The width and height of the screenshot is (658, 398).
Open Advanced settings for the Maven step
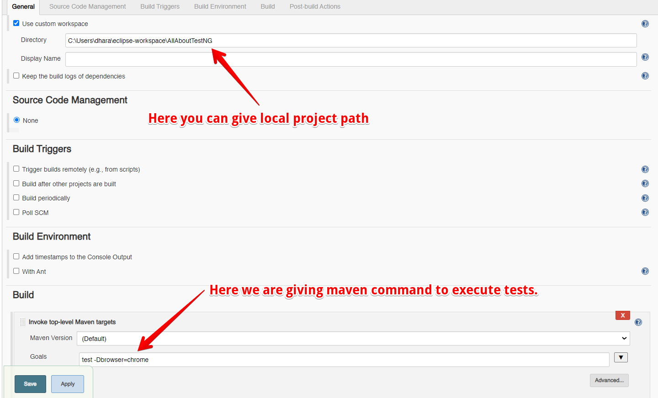tap(609, 380)
